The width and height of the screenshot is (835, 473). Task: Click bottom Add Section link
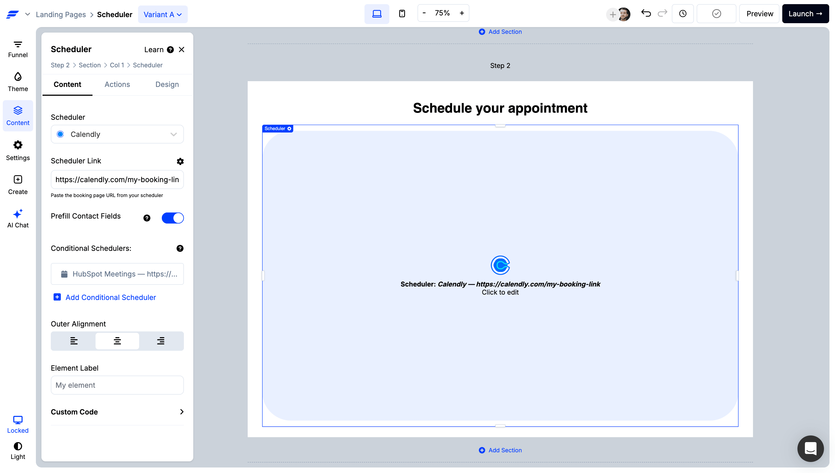(x=500, y=450)
